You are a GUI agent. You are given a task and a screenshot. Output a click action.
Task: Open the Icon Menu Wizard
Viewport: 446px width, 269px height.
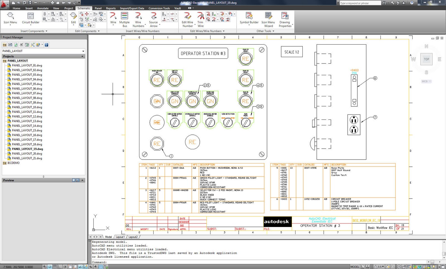tap(268, 19)
